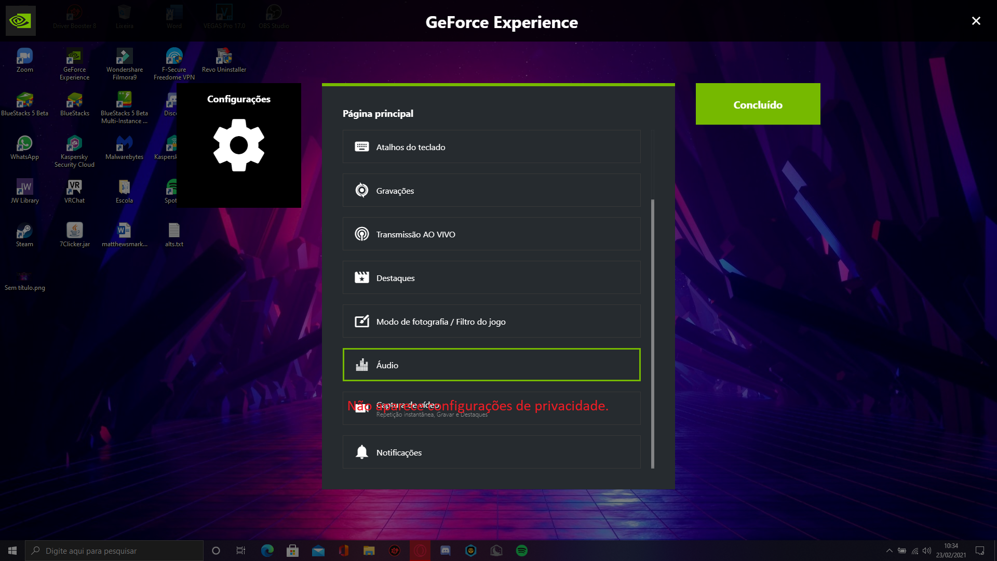Screen dimensions: 997x561
Task: Open Revo Uninstaller desktop shortcut
Action: coord(224,60)
